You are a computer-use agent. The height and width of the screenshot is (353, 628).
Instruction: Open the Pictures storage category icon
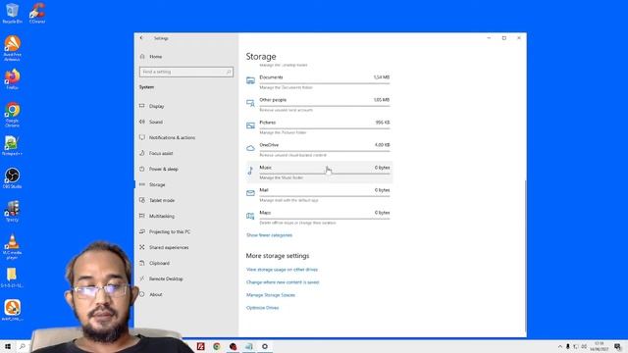(250, 126)
